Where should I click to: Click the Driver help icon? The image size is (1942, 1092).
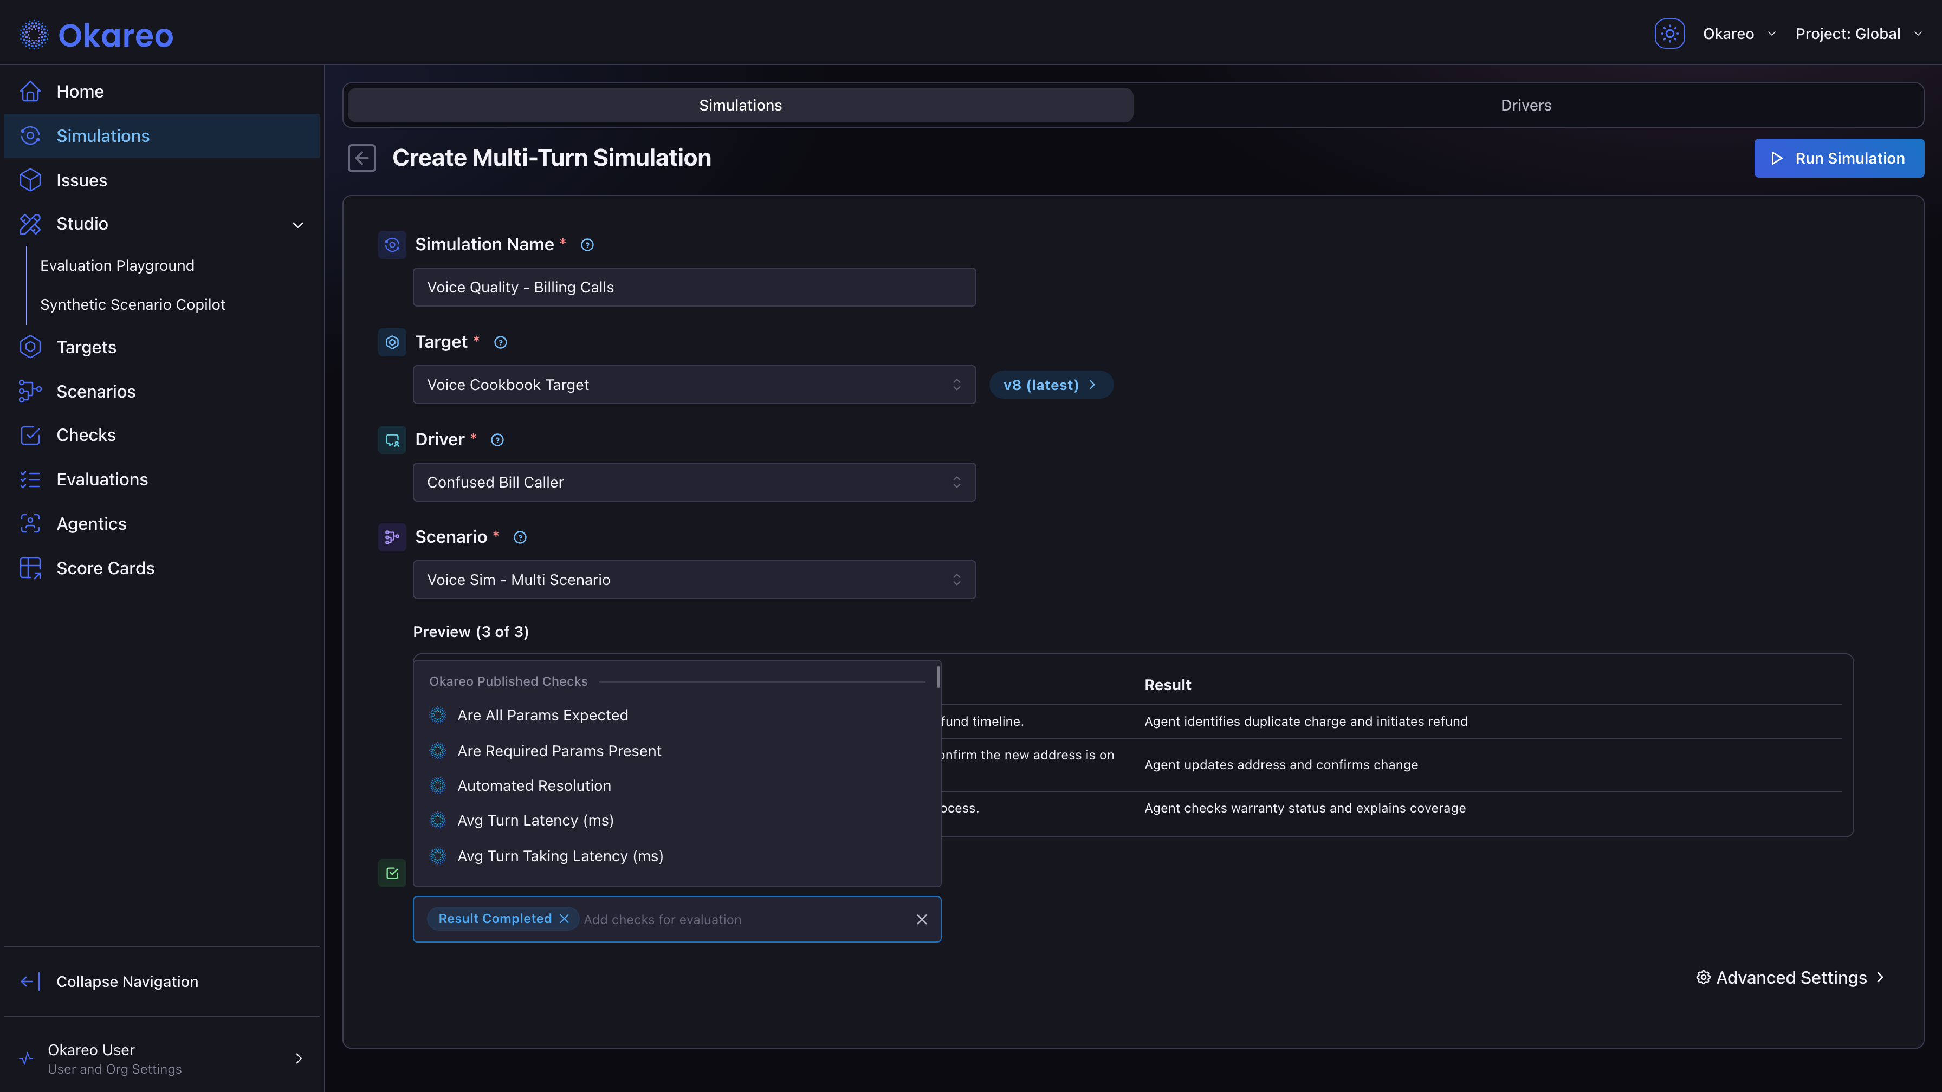pos(497,440)
